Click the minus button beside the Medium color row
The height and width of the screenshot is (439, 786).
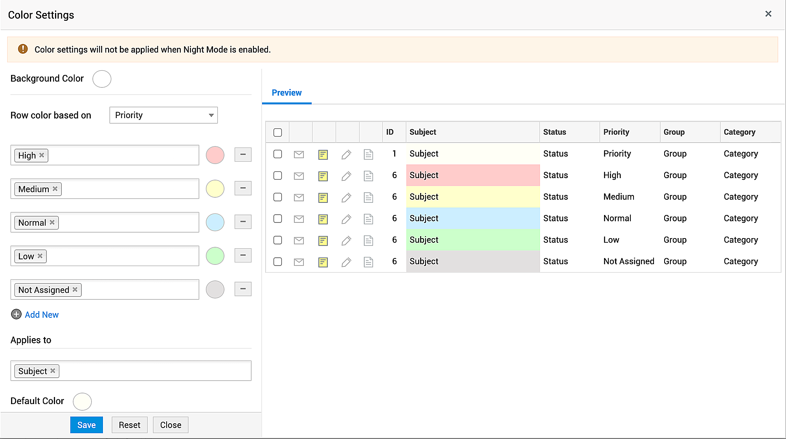(x=242, y=188)
